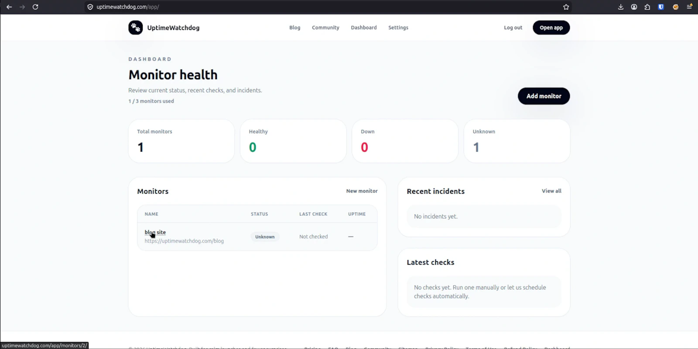This screenshot has height=349, width=698.
Task: Click the Open app button
Action: coord(551,27)
